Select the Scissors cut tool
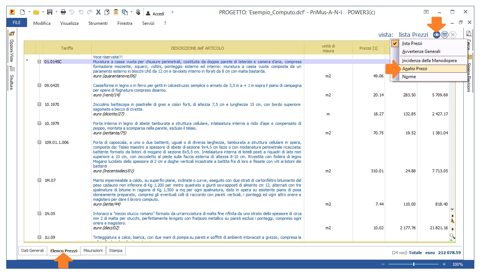This screenshot has width=482, height=276. 98,11
